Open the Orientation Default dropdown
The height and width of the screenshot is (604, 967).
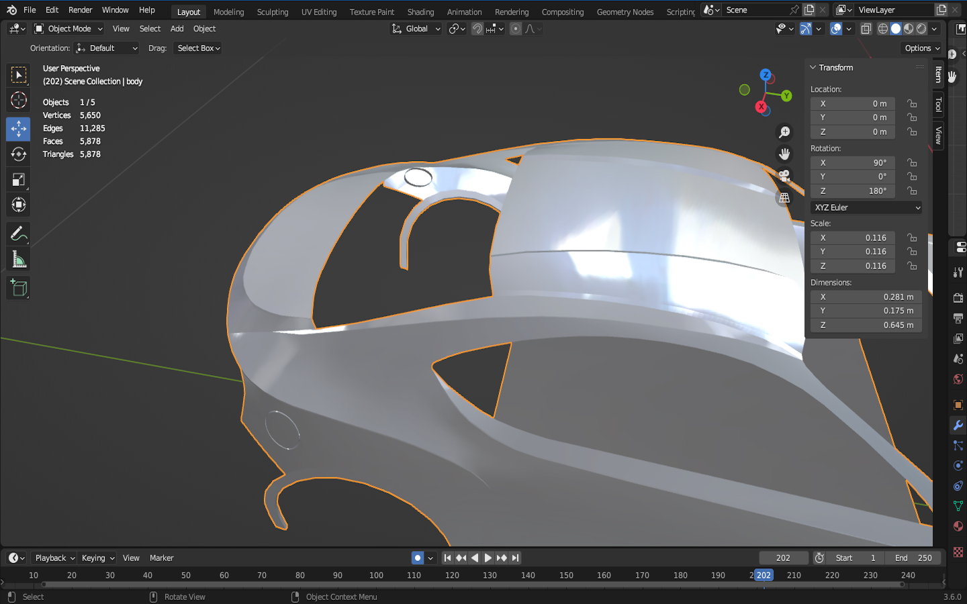pyautogui.click(x=107, y=48)
